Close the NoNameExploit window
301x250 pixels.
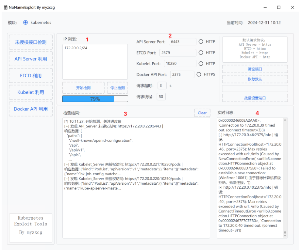point(293,7)
